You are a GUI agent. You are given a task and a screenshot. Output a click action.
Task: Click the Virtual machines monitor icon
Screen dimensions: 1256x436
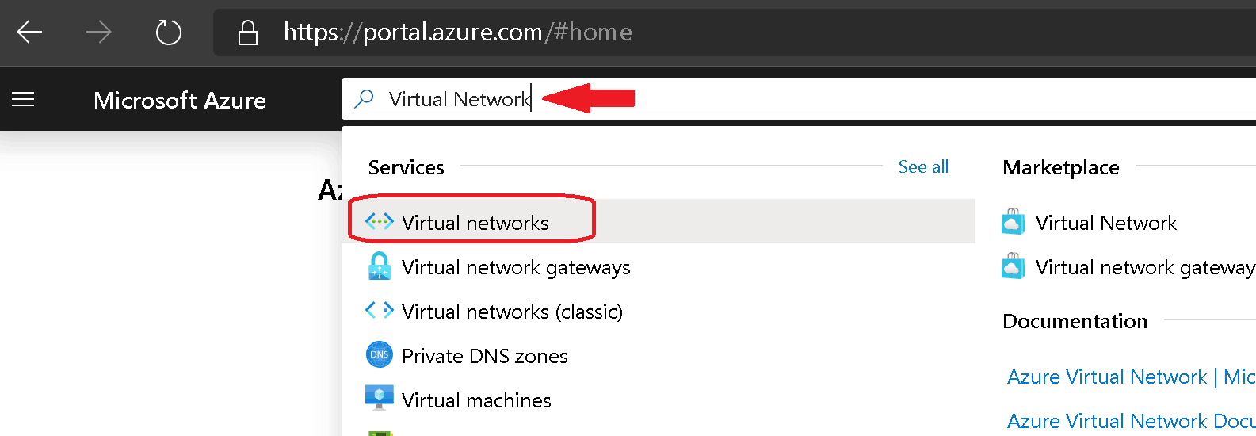(380, 398)
